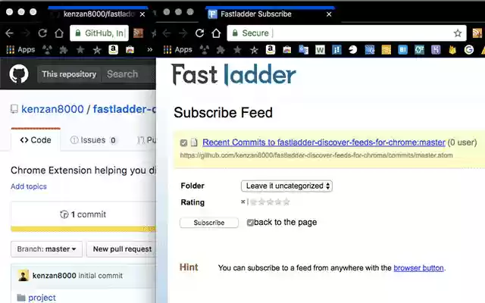This screenshot has width=485, height=303.
Task: Reload the Fastladder Subscribe page
Action: (x=199, y=33)
